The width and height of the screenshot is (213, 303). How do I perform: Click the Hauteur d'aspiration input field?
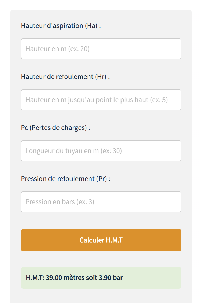click(101, 49)
